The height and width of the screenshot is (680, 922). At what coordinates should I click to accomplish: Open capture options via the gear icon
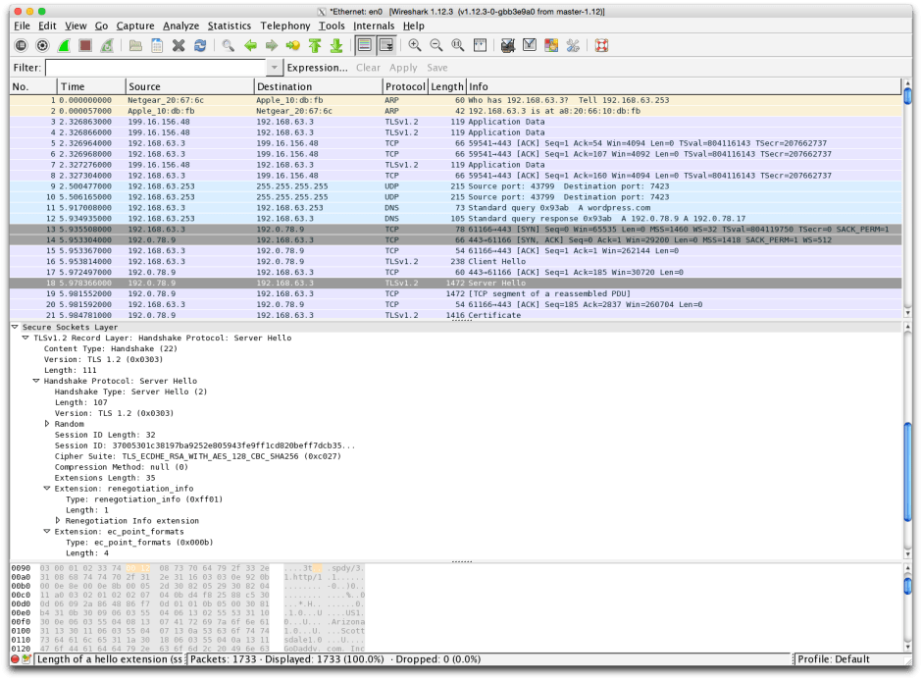(x=41, y=45)
